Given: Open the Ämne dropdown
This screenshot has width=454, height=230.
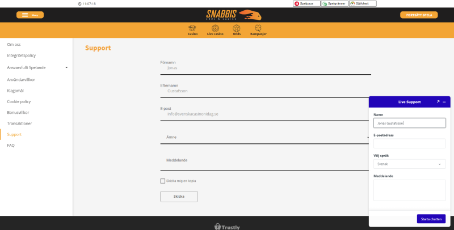Looking at the screenshot, I should [264, 137].
